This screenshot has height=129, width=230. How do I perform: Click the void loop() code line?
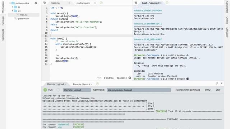[x=59, y=39]
